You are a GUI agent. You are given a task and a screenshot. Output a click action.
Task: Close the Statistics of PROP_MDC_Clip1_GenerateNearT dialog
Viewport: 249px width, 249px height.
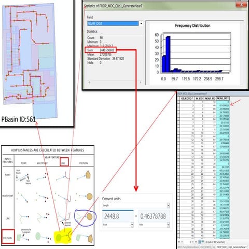(x=242, y=5)
